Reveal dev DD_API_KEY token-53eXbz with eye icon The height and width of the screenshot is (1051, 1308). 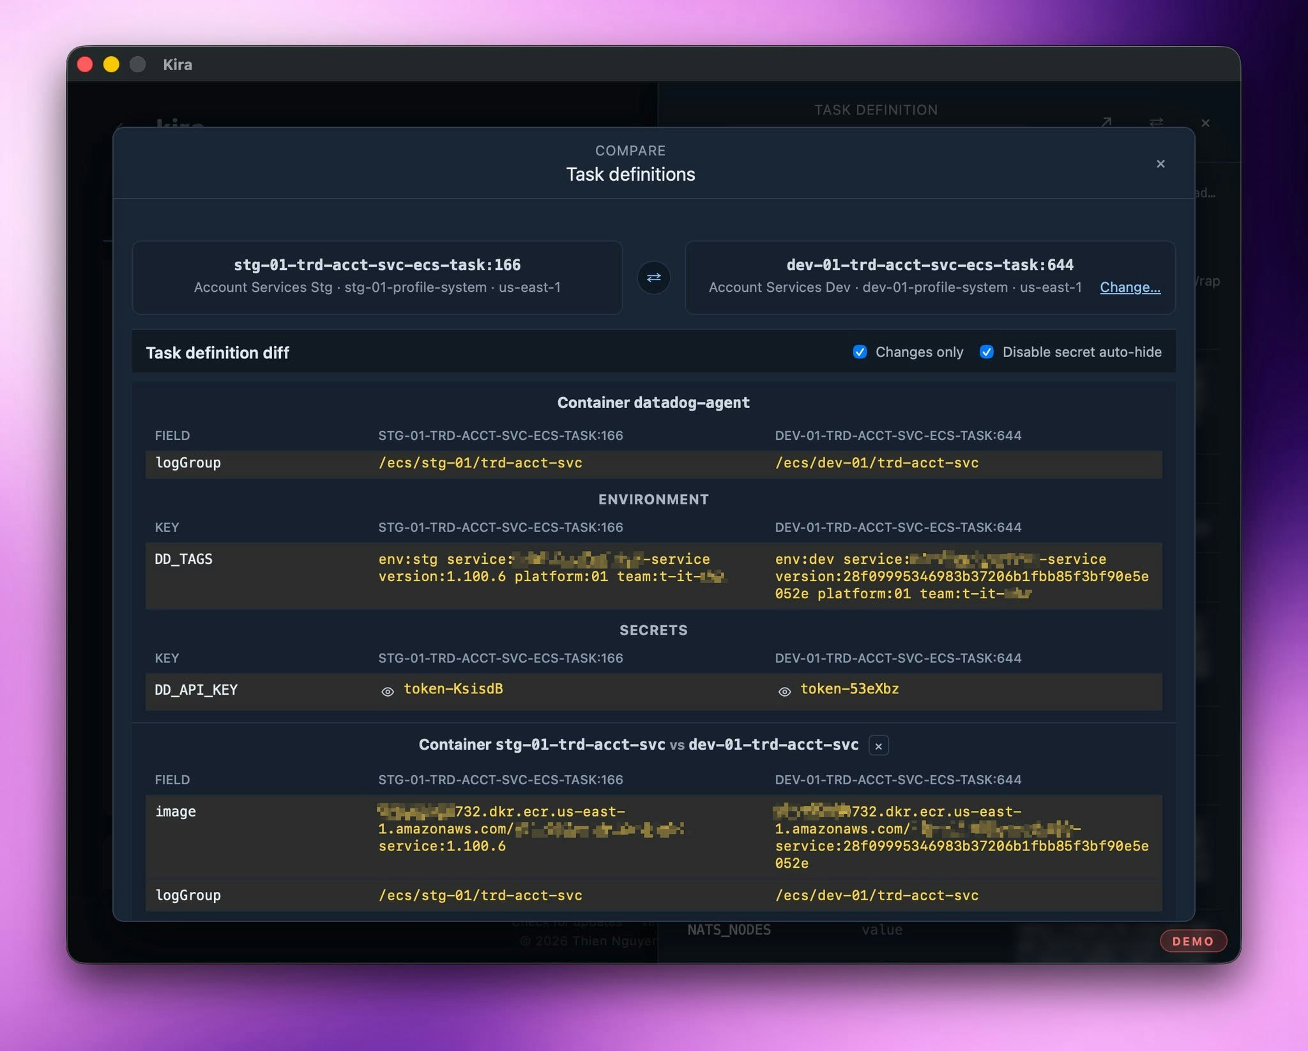pyautogui.click(x=784, y=692)
